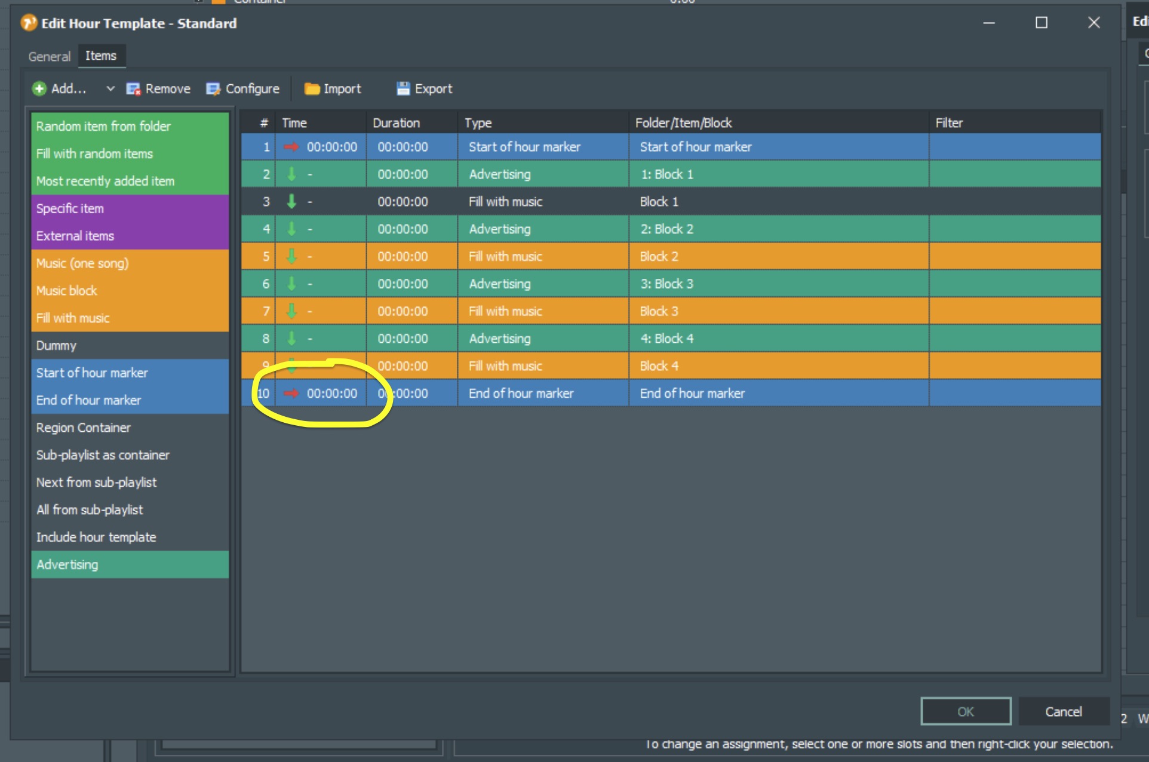This screenshot has width=1149, height=762.
Task: Click the Import folder icon
Action: click(x=311, y=89)
